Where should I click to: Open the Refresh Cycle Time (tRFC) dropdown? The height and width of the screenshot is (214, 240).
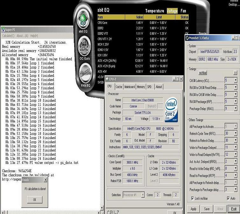(x=236, y=133)
